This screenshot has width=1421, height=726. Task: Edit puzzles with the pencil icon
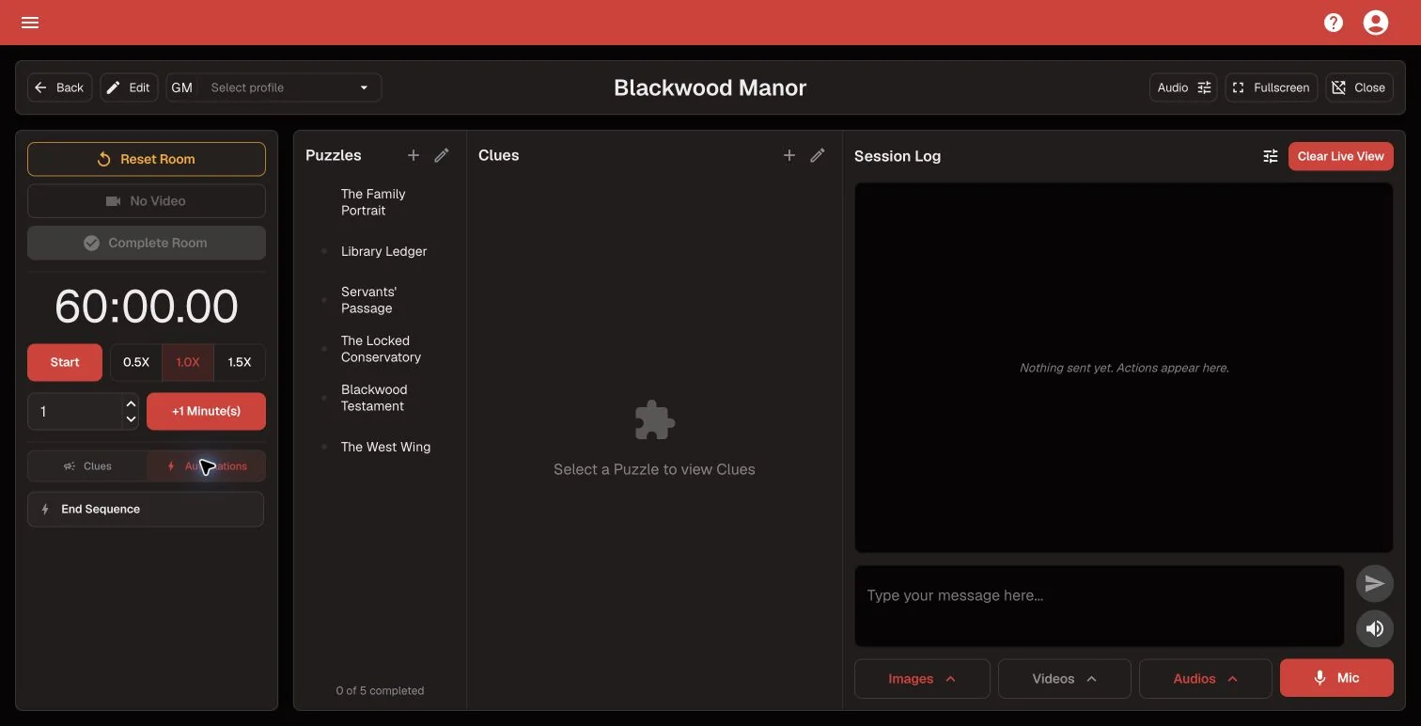point(442,155)
